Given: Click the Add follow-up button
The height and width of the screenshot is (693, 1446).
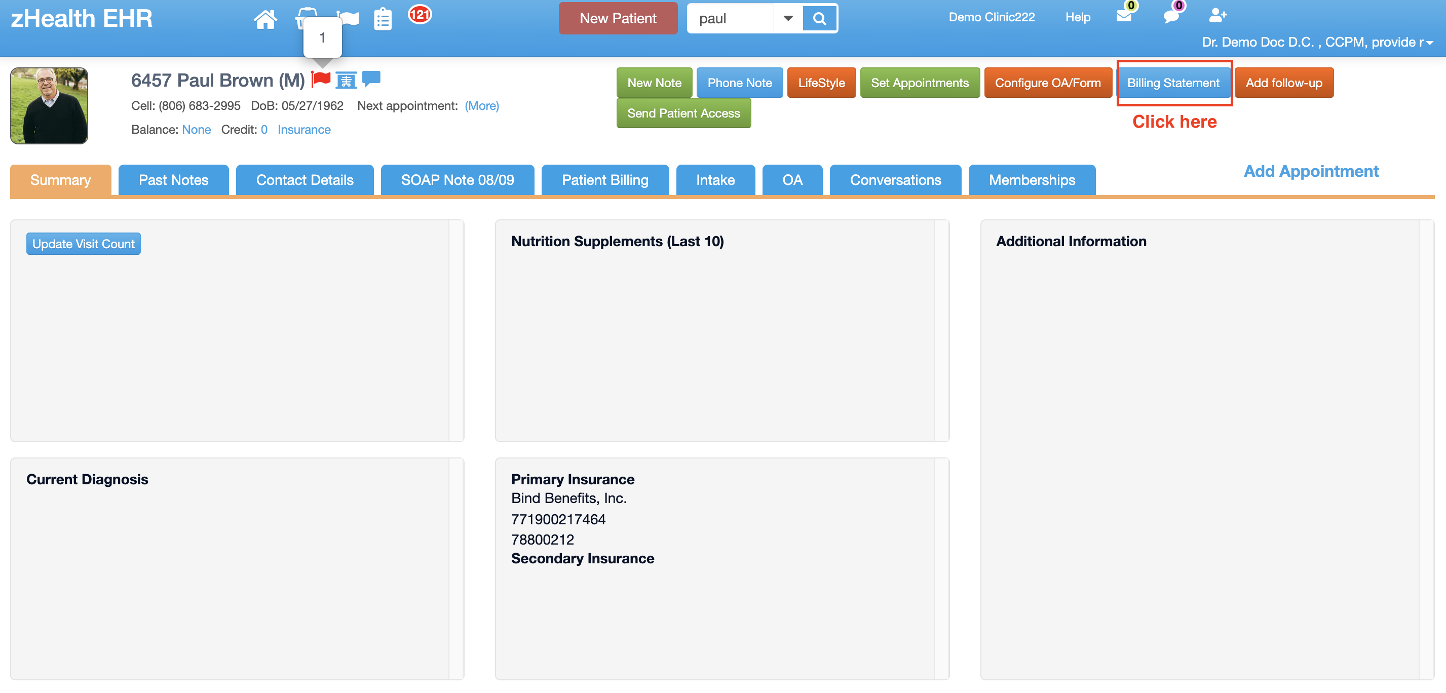Looking at the screenshot, I should coord(1284,83).
